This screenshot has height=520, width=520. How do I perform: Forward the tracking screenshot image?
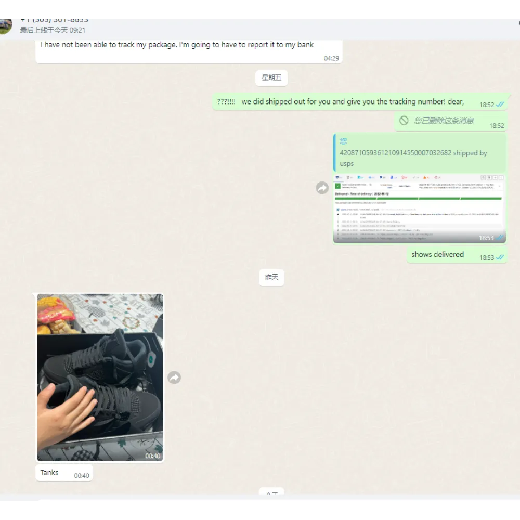click(322, 188)
